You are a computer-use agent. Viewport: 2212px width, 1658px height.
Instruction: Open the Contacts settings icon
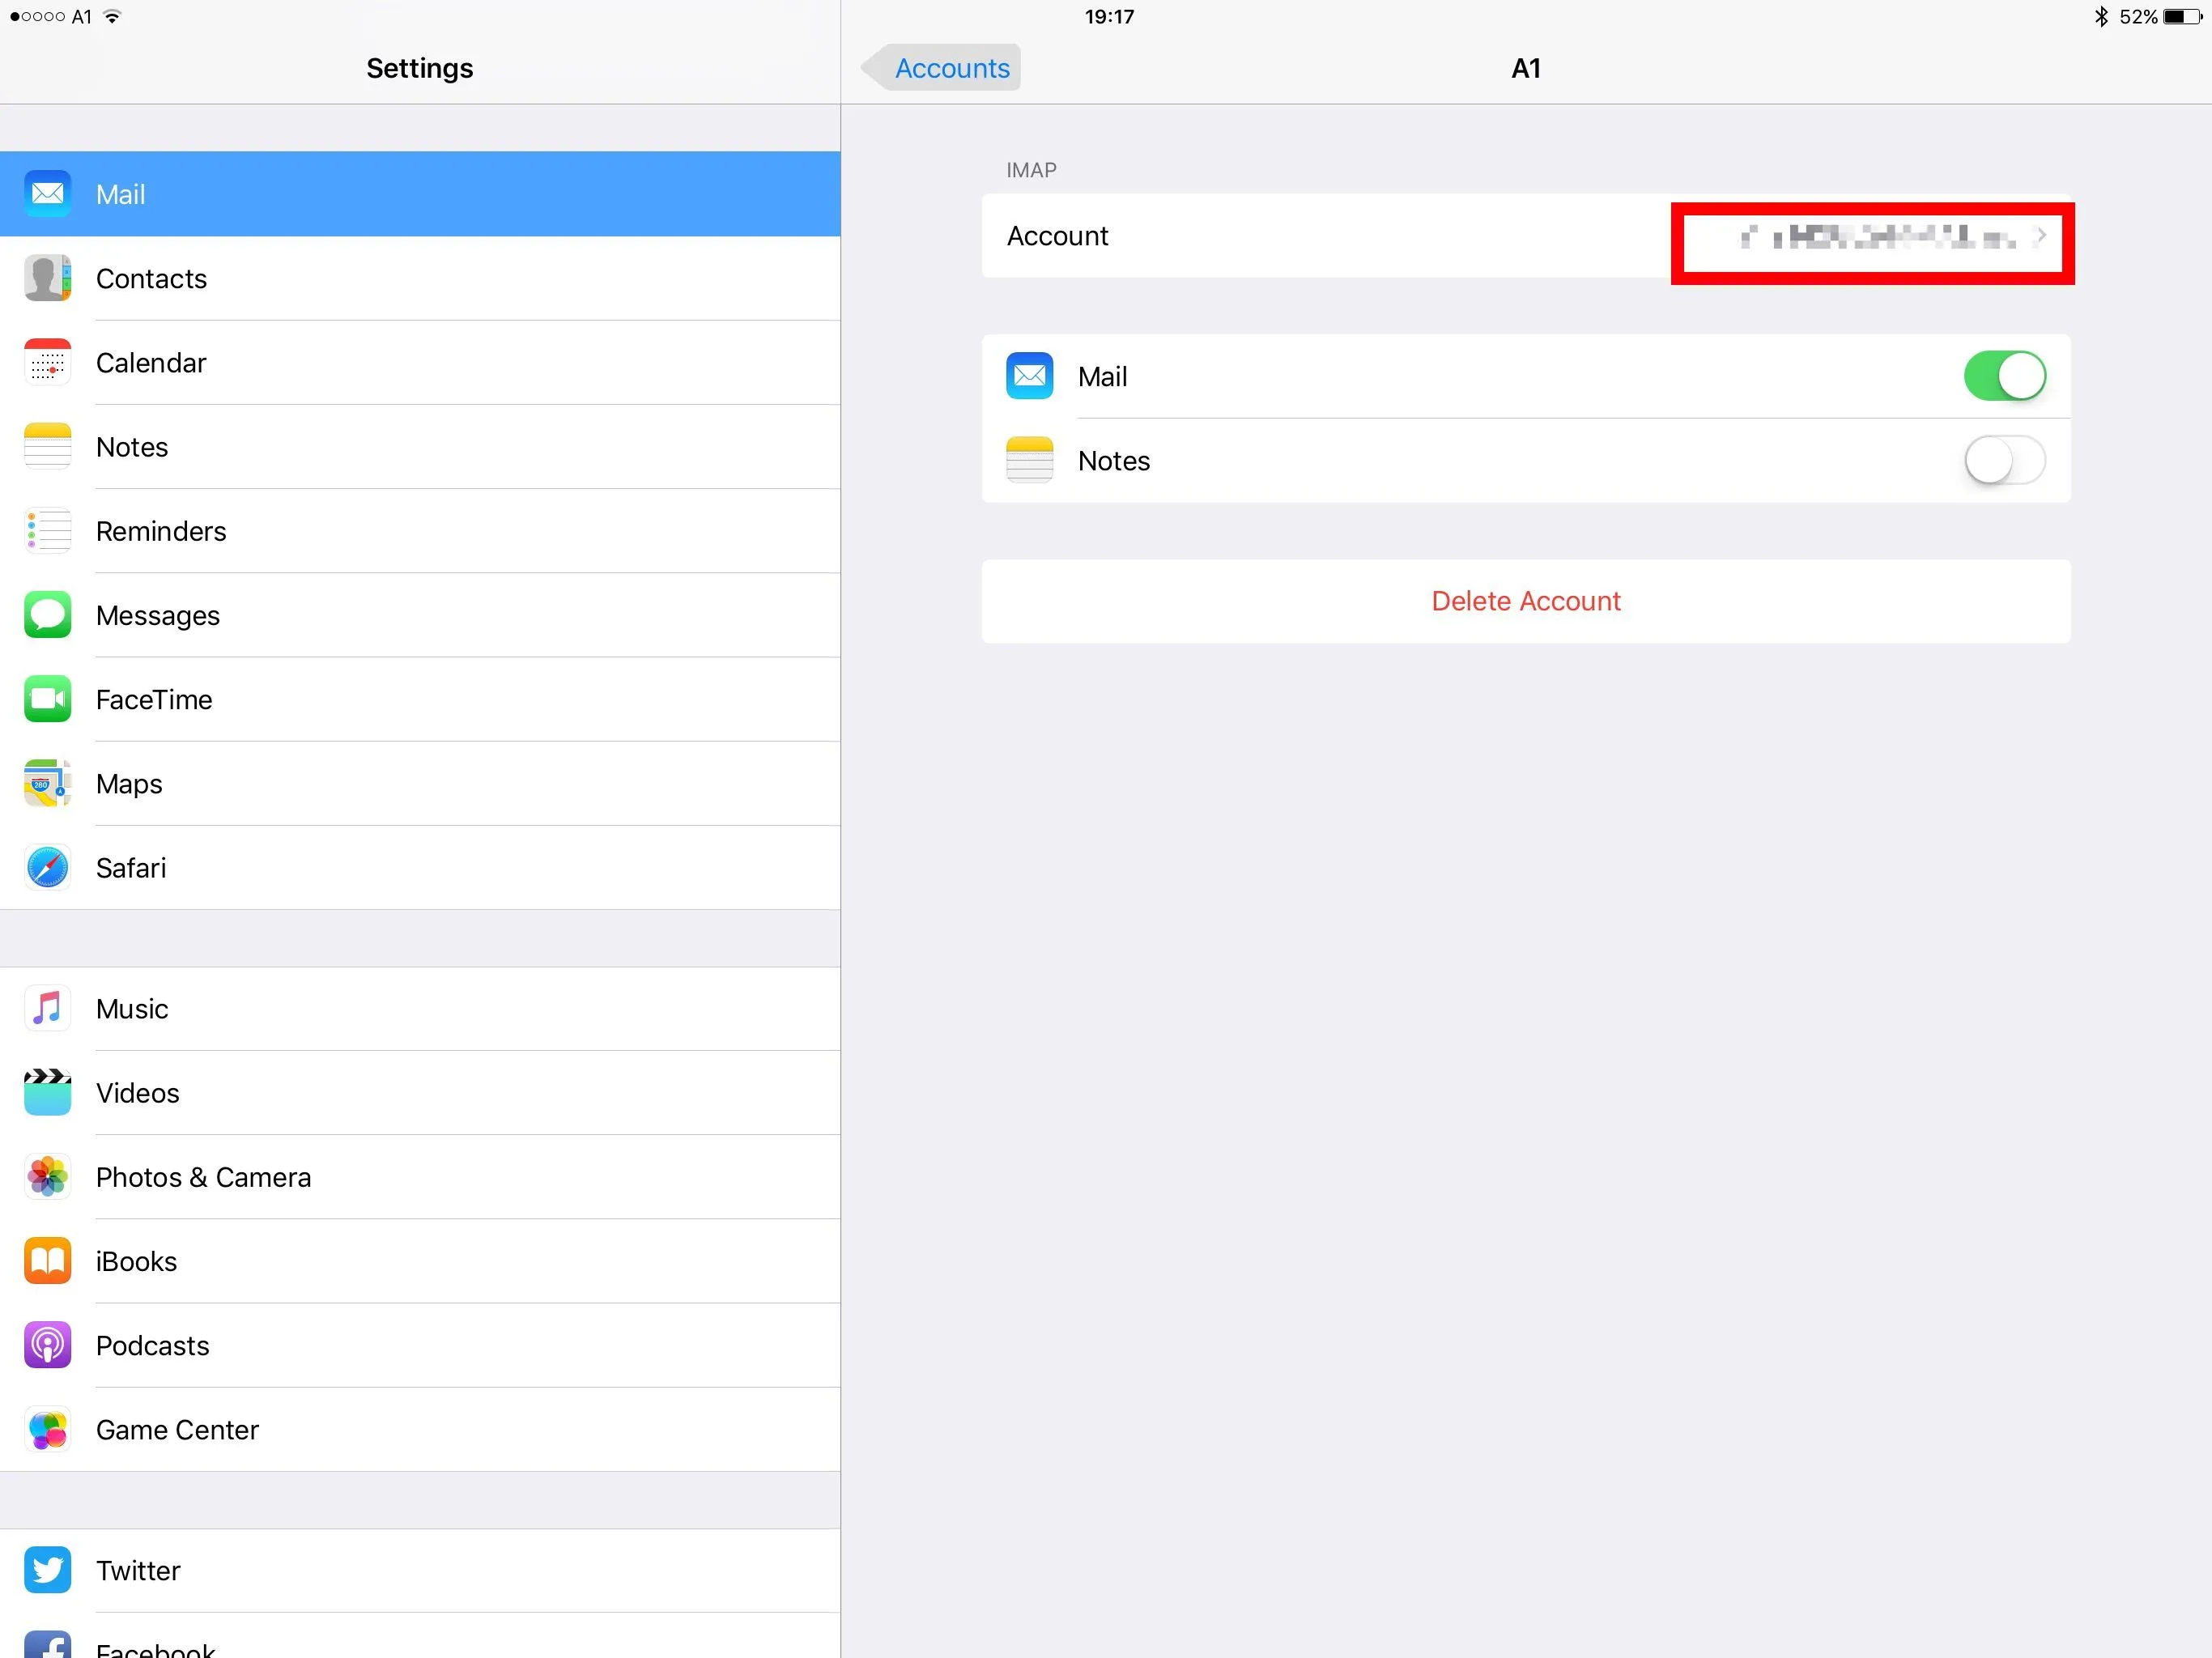(x=47, y=278)
